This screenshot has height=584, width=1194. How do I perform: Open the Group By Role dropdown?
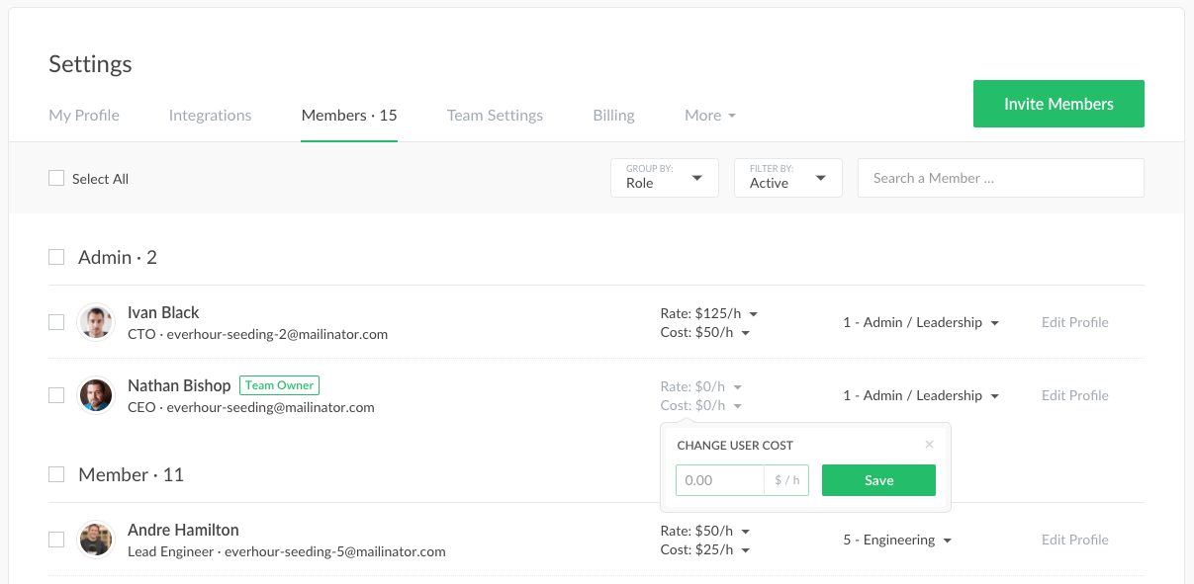pyautogui.click(x=664, y=178)
